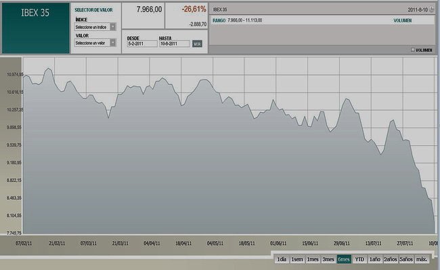Viewport: 440px width, 270px height.
Task: Click the 04/04/11 date axis label
Action: (152, 243)
